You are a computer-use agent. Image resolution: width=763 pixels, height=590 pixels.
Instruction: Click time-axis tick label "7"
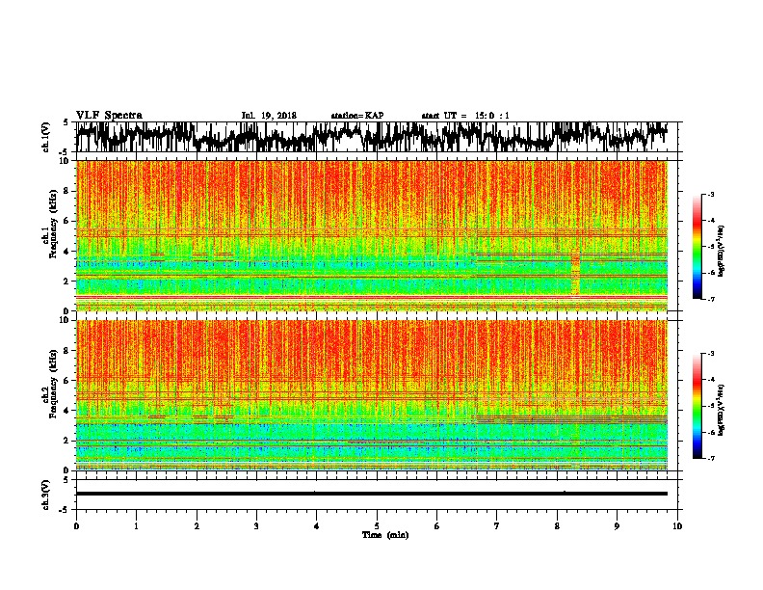(497, 526)
